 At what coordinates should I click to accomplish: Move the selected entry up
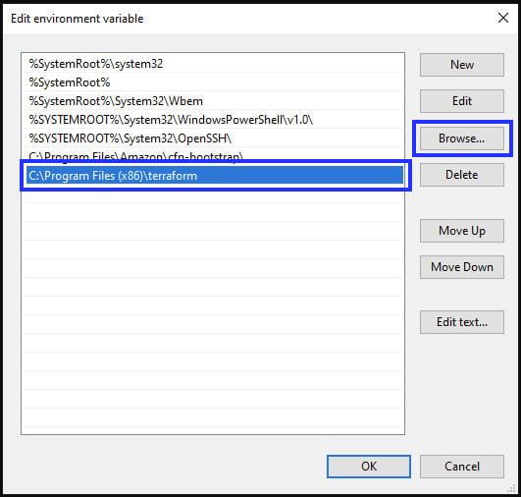tap(462, 231)
